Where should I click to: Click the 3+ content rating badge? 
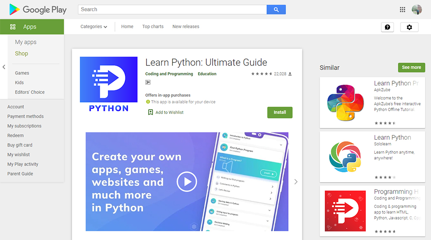(148, 82)
